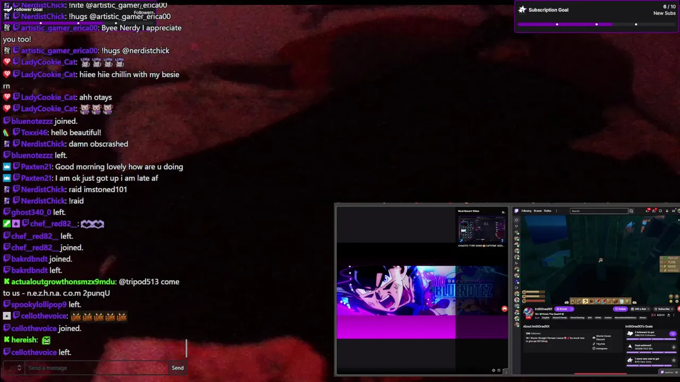Send the chat message with Send button
This screenshot has height=382, width=680.
(x=177, y=368)
